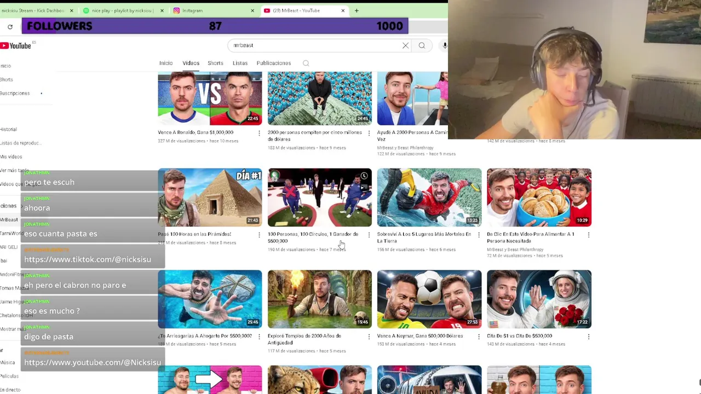Open Películas in the sidebar

click(x=9, y=376)
